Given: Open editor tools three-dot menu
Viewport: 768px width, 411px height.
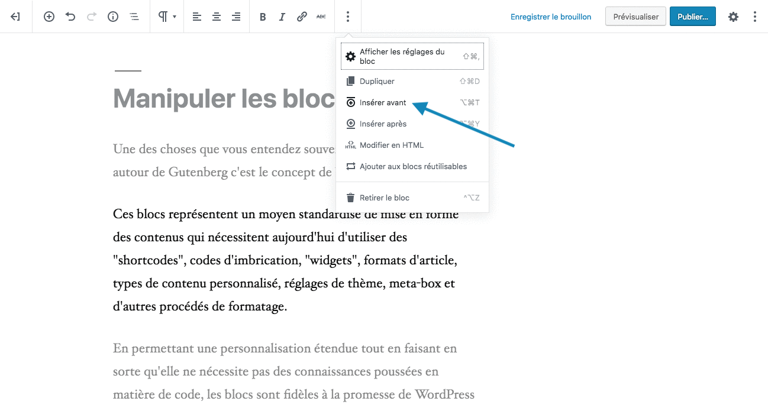Looking at the screenshot, I should [755, 17].
